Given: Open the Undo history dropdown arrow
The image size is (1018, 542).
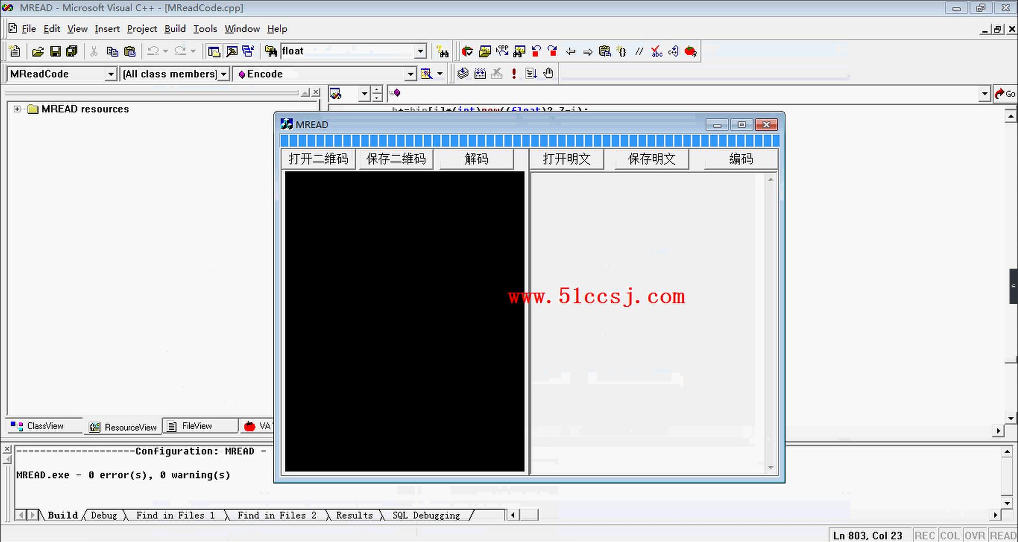Looking at the screenshot, I should click(x=165, y=51).
